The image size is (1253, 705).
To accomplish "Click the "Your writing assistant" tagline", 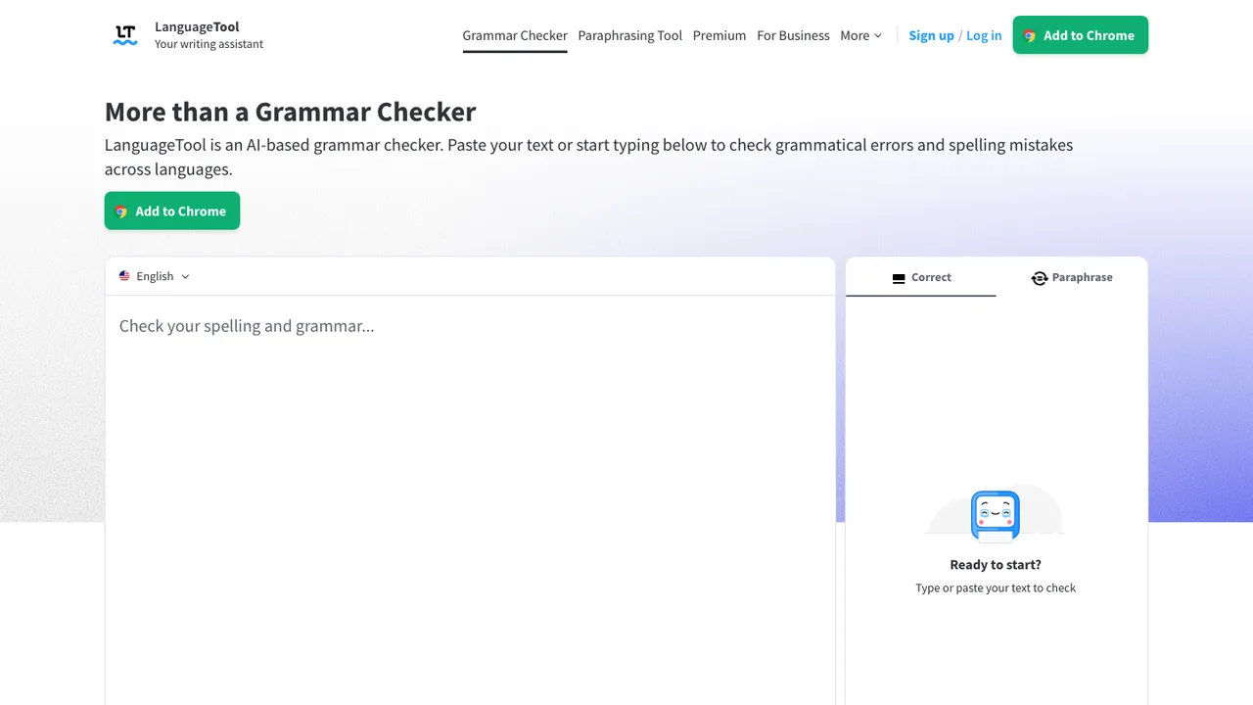I will [x=209, y=44].
